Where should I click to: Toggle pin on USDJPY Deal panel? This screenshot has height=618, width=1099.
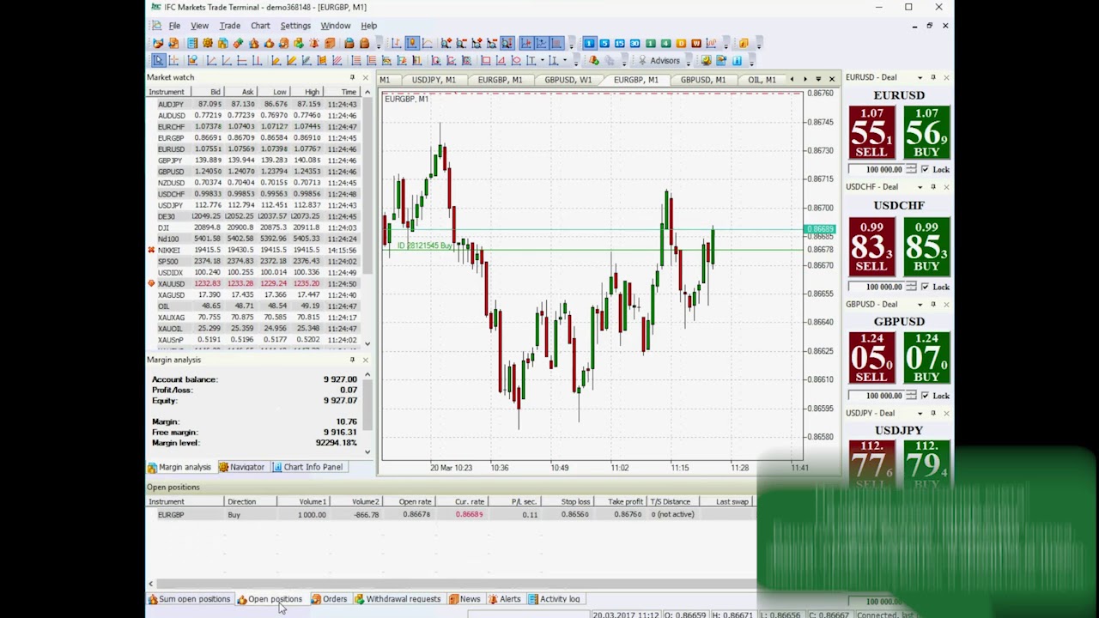[x=933, y=413]
